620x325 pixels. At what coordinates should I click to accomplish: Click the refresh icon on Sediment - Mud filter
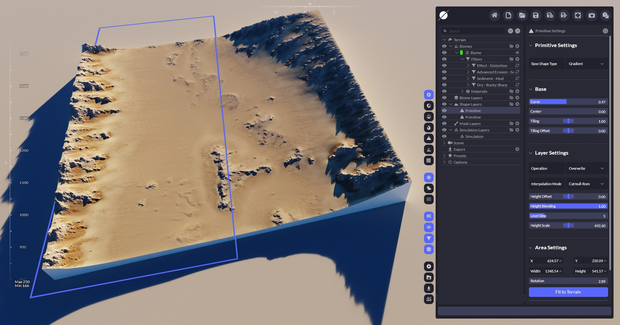tap(517, 79)
